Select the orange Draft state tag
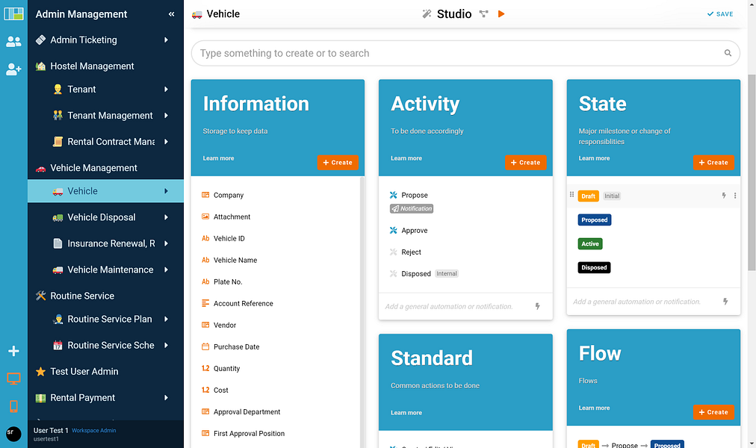756x448 pixels. (588, 196)
